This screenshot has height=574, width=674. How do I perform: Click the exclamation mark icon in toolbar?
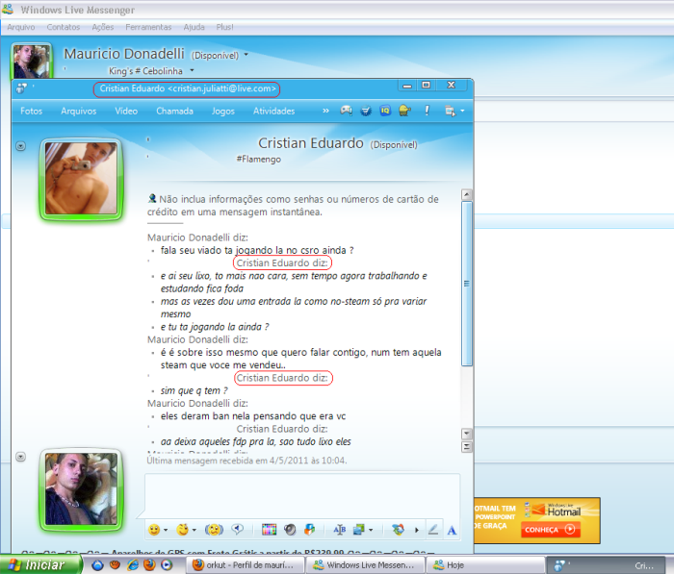(427, 111)
